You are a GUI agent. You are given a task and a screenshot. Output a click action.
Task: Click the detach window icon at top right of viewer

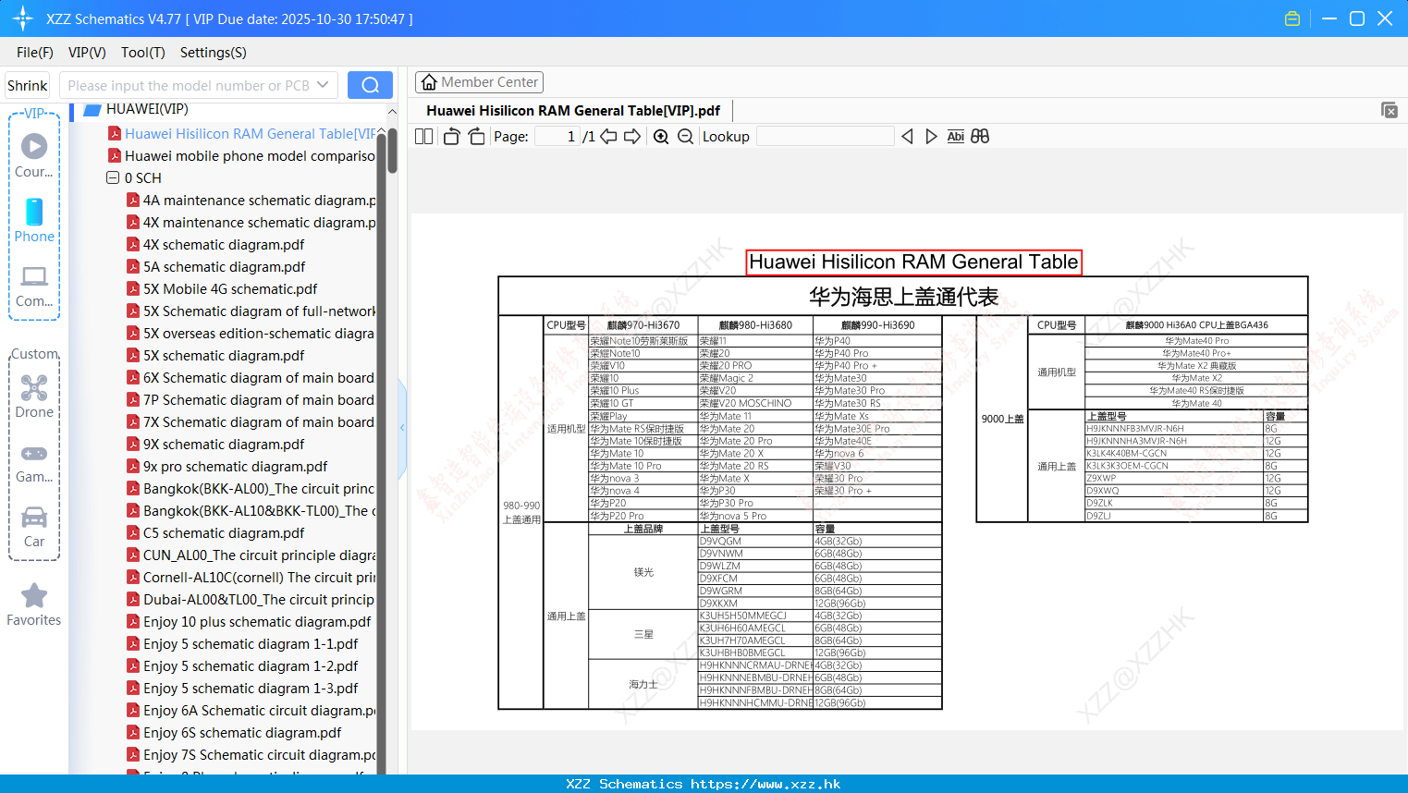[1390, 110]
